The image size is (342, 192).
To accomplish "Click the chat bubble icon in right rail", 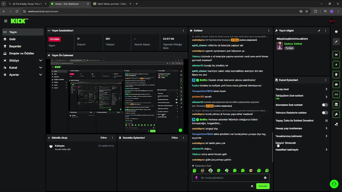I will click(x=336, y=85).
